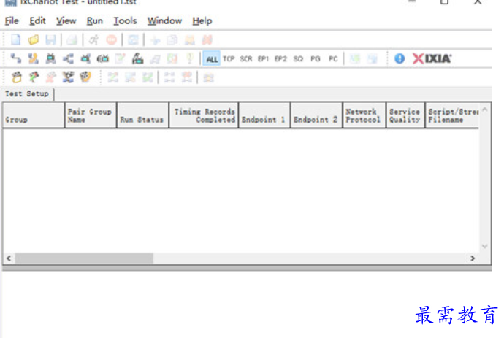Click the horizontal scrollbar right arrow
This screenshot has width=504, height=338.
[x=473, y=258]
